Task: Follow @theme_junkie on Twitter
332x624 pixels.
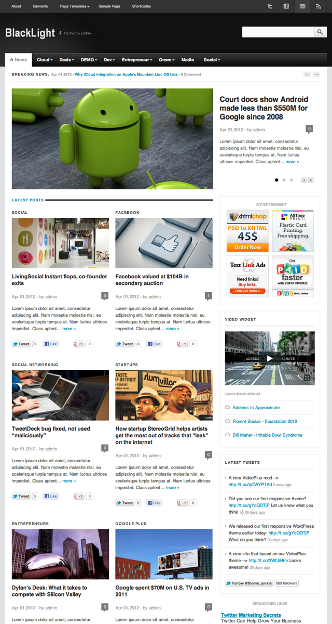Action: pyautogui.click(x=249, y=583)
